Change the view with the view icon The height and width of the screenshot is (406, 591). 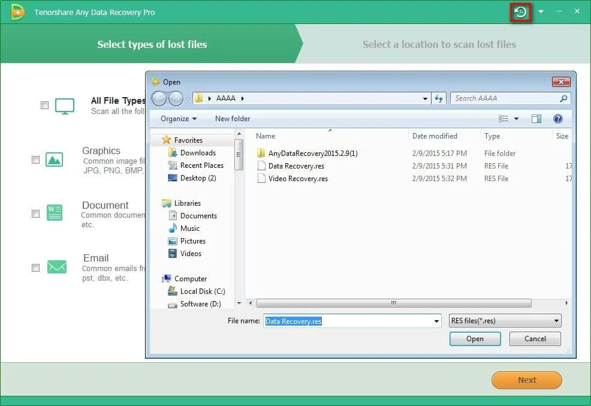[503, 119]
